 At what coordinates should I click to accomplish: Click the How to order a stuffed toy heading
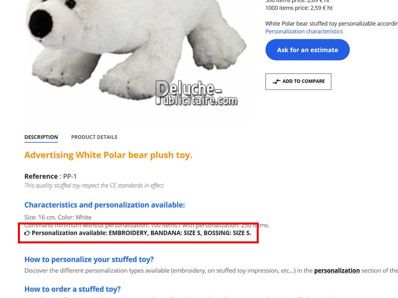(72, 289)
